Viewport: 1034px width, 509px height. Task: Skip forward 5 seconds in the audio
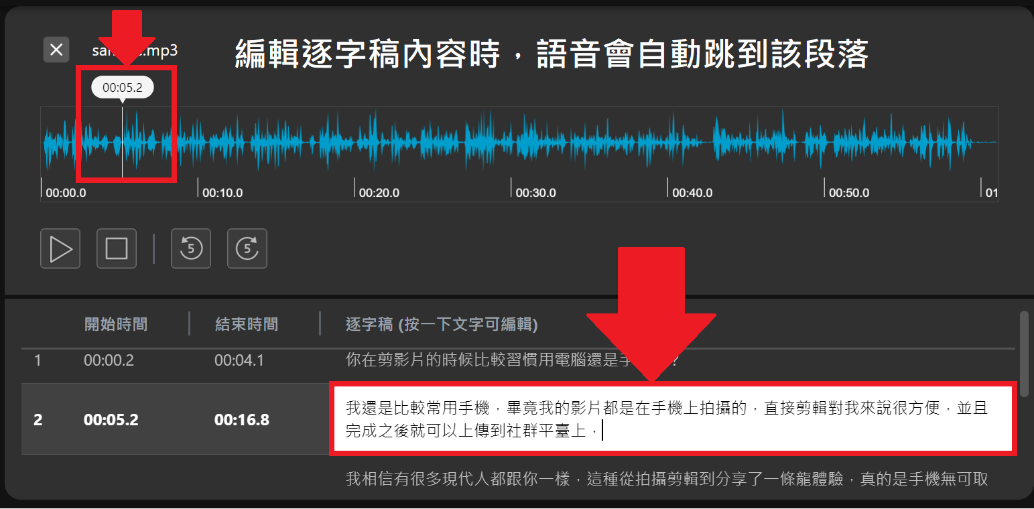247,248
